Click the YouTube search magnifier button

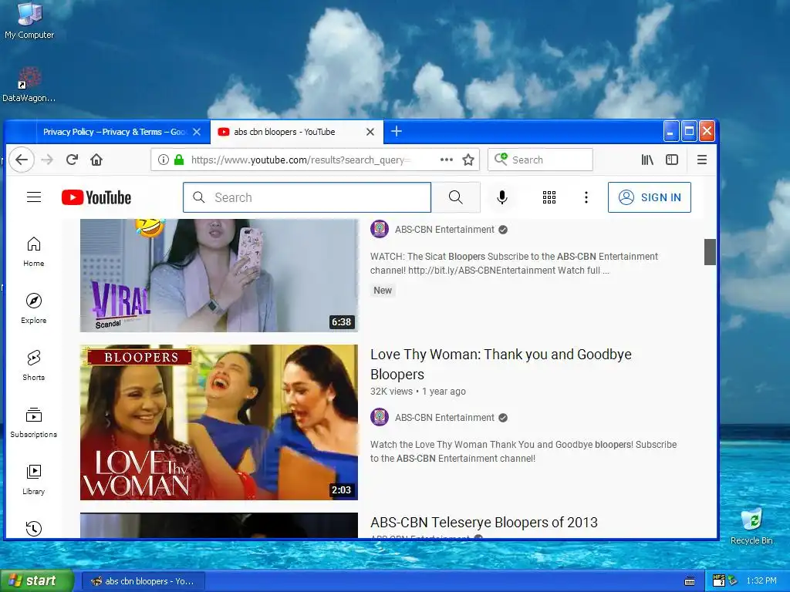tap(455, 197)
